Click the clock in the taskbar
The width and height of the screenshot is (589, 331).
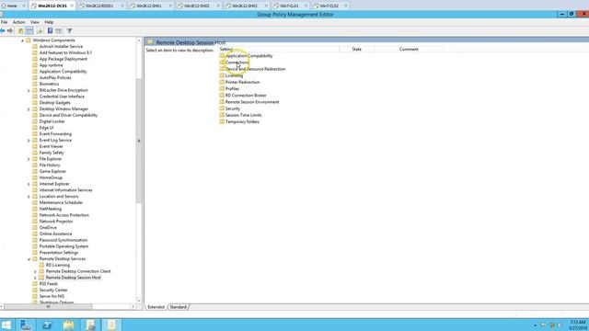(x=578, y=325)
